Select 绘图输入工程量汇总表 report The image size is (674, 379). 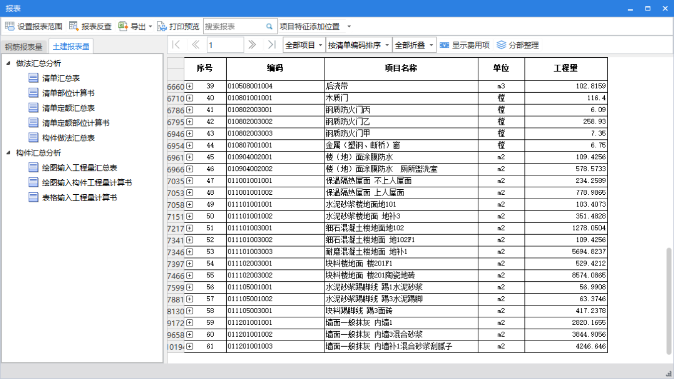pyautogui.click(x=80, y=168)
